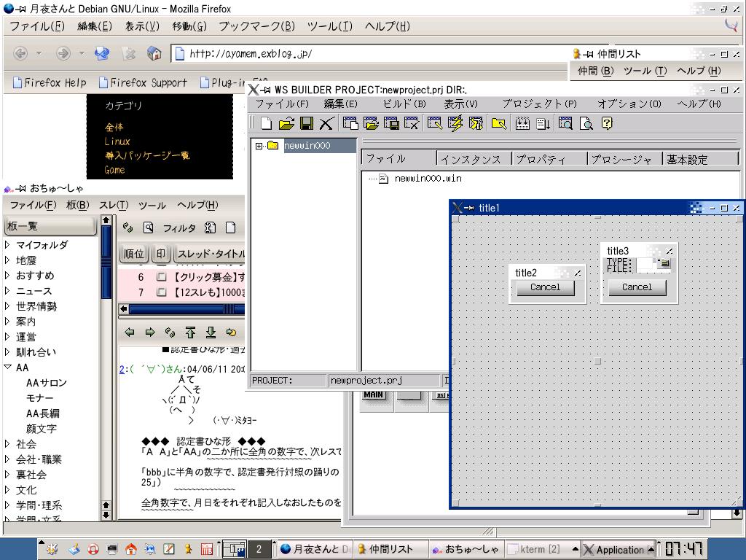
Task: Click the thread search magnifier icon in おちゅ〜しゃ
Action: (x=149, y=227)
